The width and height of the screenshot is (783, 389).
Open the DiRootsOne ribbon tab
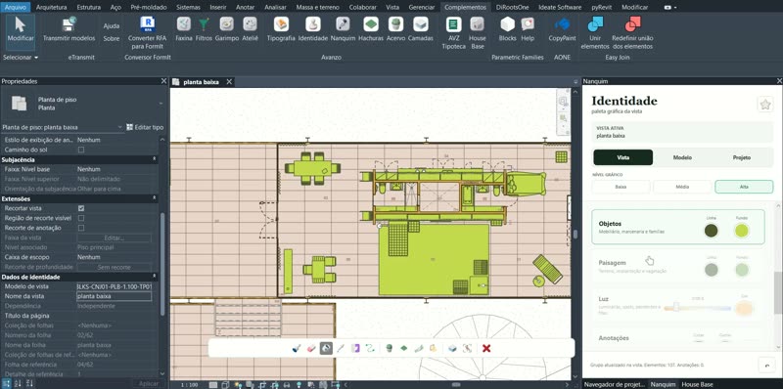tap(513, 7)
